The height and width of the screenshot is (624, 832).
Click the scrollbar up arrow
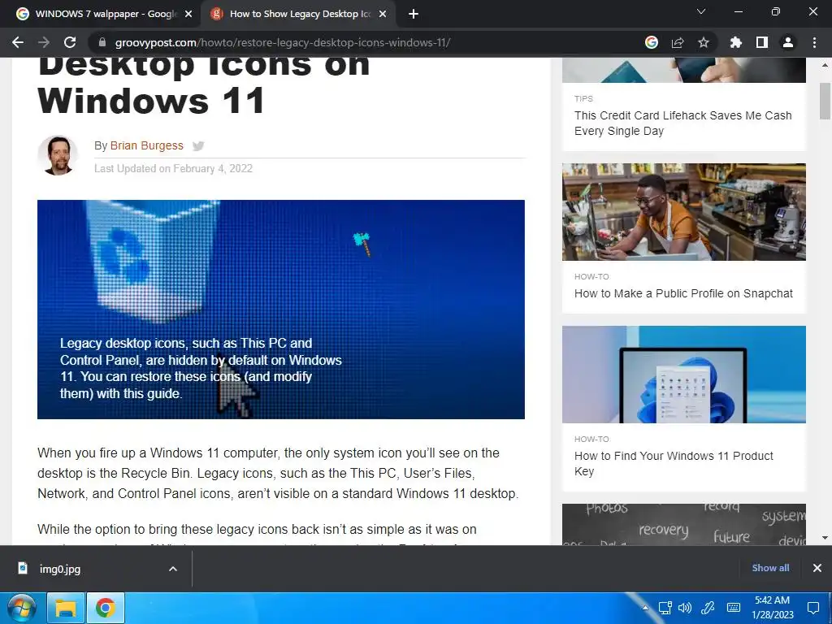click(825, 65)
